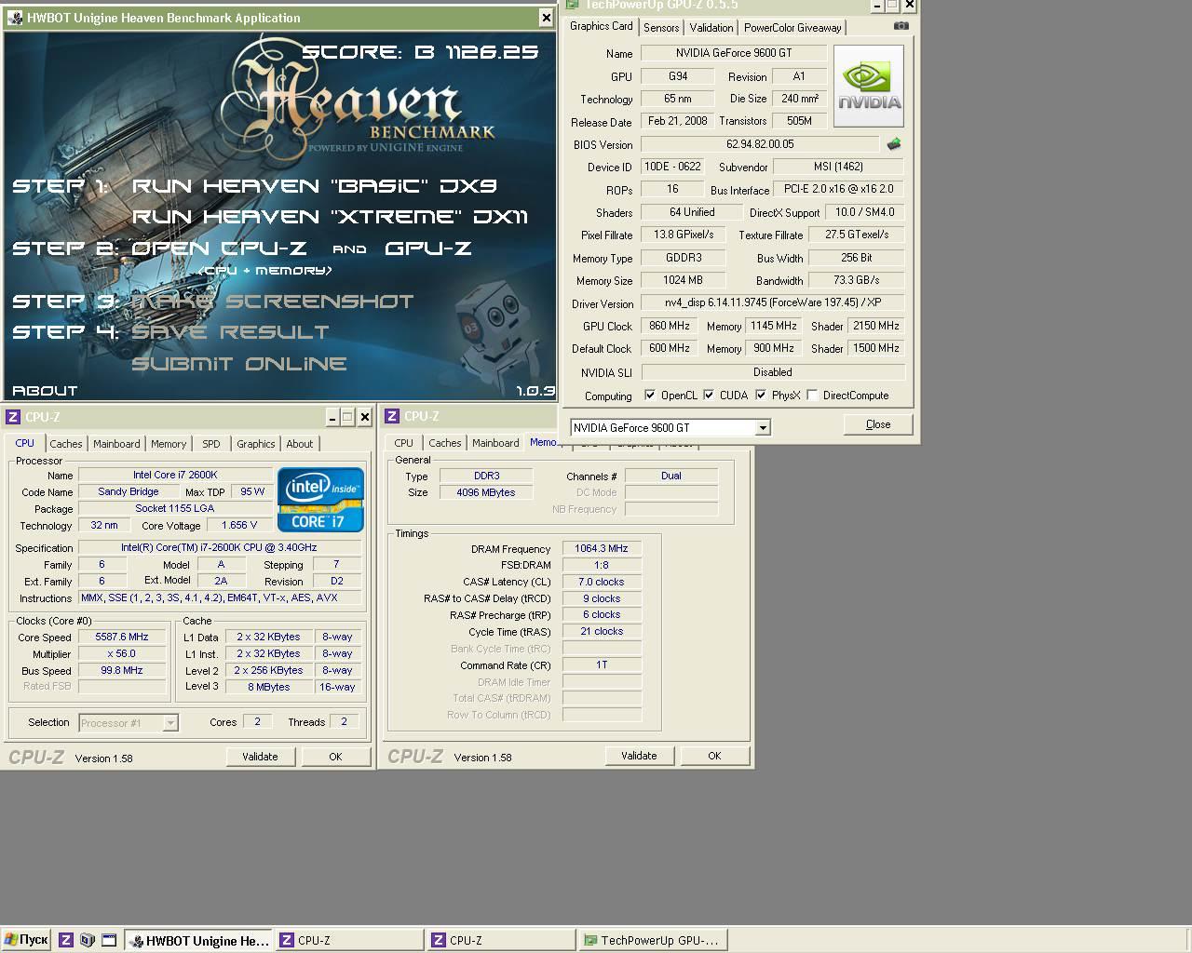Screen dimensions: 1192x953
Task: Switch to TechPowerUp GPU-Z taskbar button
Action: tap(653, 940)
